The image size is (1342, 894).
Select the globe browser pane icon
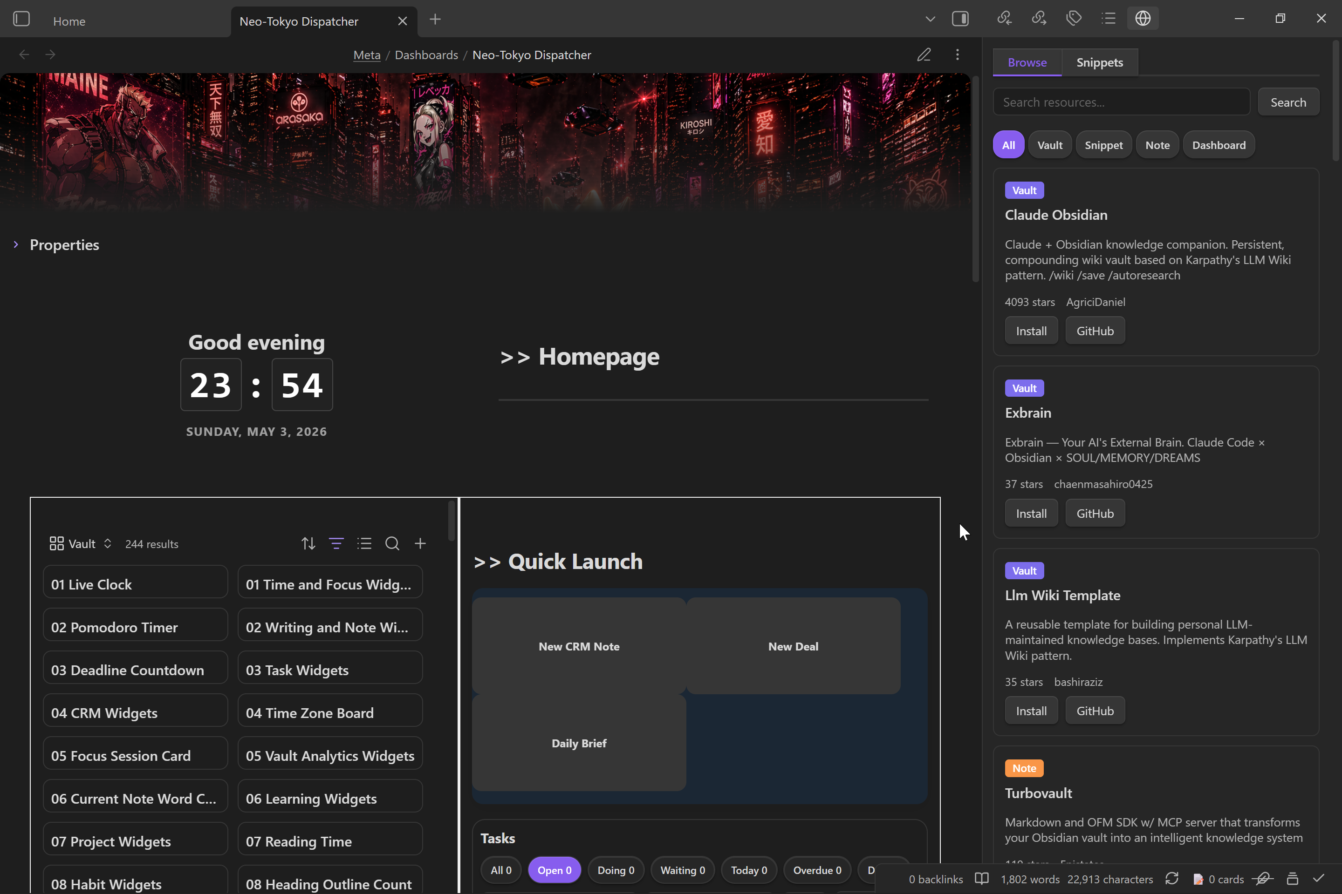click(1143, 18)
